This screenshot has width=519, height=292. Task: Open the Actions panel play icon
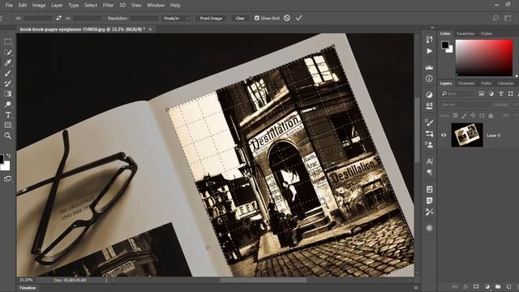click(x=429, y=51)
